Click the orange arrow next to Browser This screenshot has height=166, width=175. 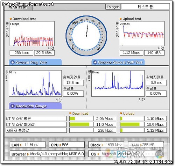28,154
